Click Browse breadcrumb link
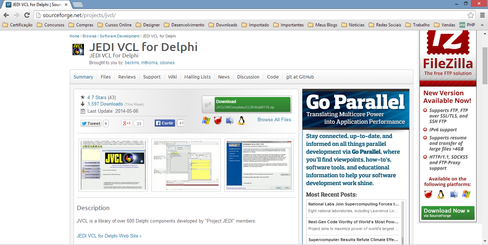The image size is (488, 245). click(89, 36)
